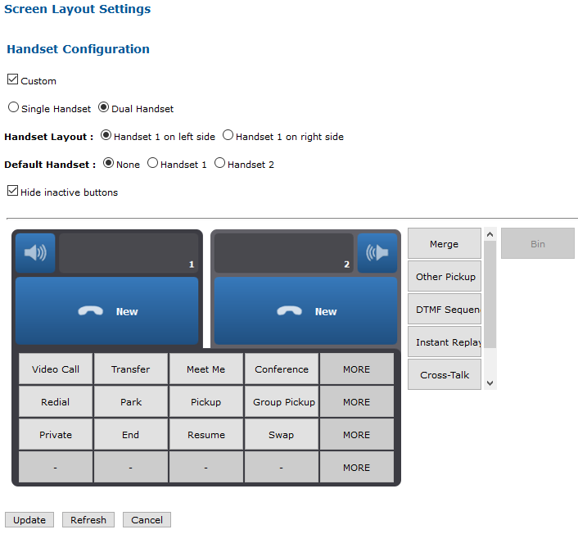Screen dimensions: 578x534
Task: Click the button list scroll down arrow
Action: coord(490,383)
